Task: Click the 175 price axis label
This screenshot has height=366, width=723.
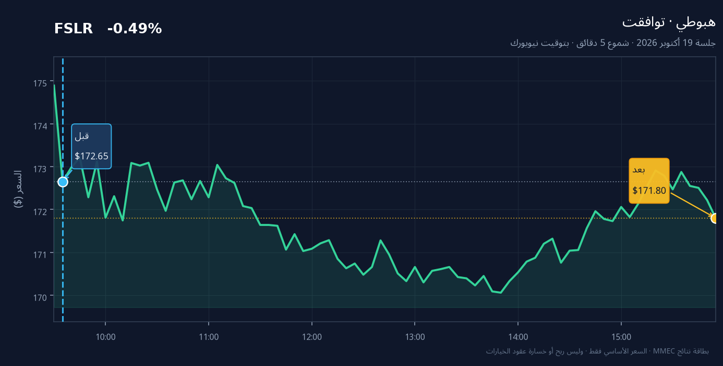Action: (40, 83)
